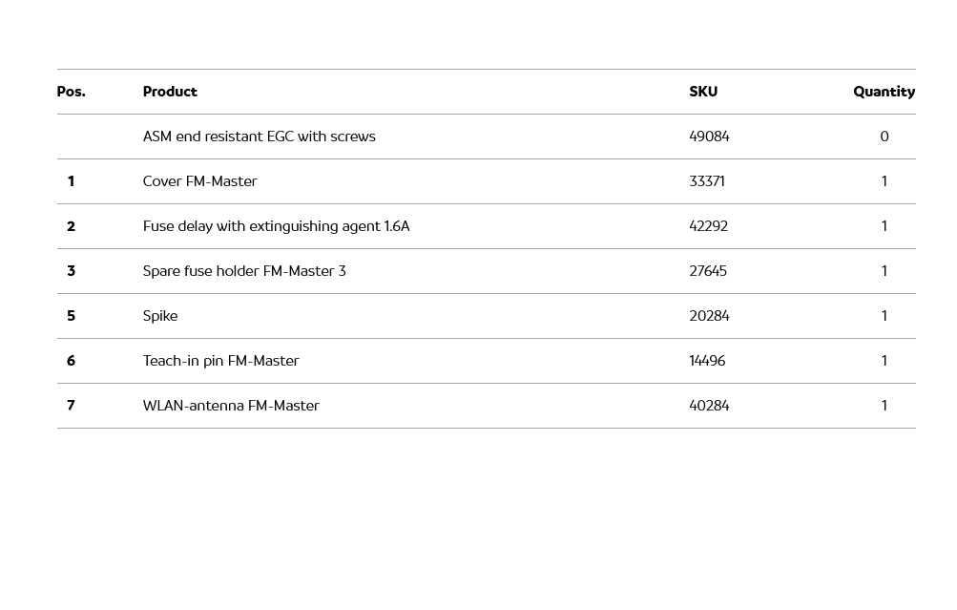Click the Pos. column header
The image size is (957, 610).
pos(71,92)
